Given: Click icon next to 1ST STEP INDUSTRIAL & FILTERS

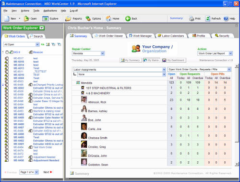Looking at the screenshot, I should [x=83, y=88].
